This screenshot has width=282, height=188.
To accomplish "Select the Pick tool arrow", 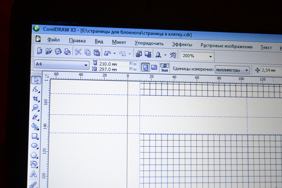I will [36, 80].
